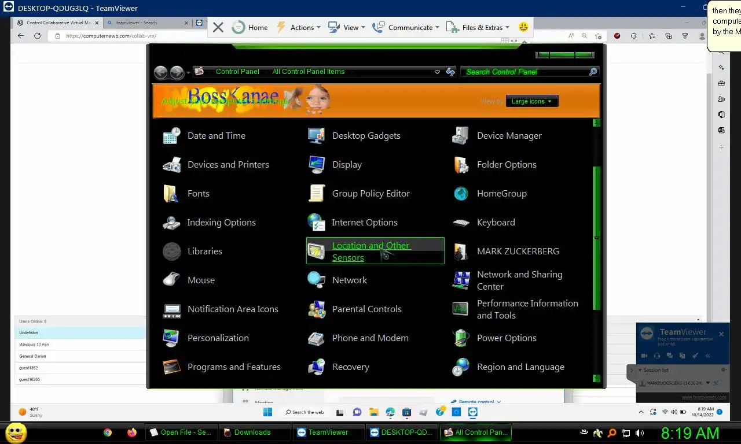741x444 pixels.
Task: Open chat in TeamViewer panel
Action: 670,356
